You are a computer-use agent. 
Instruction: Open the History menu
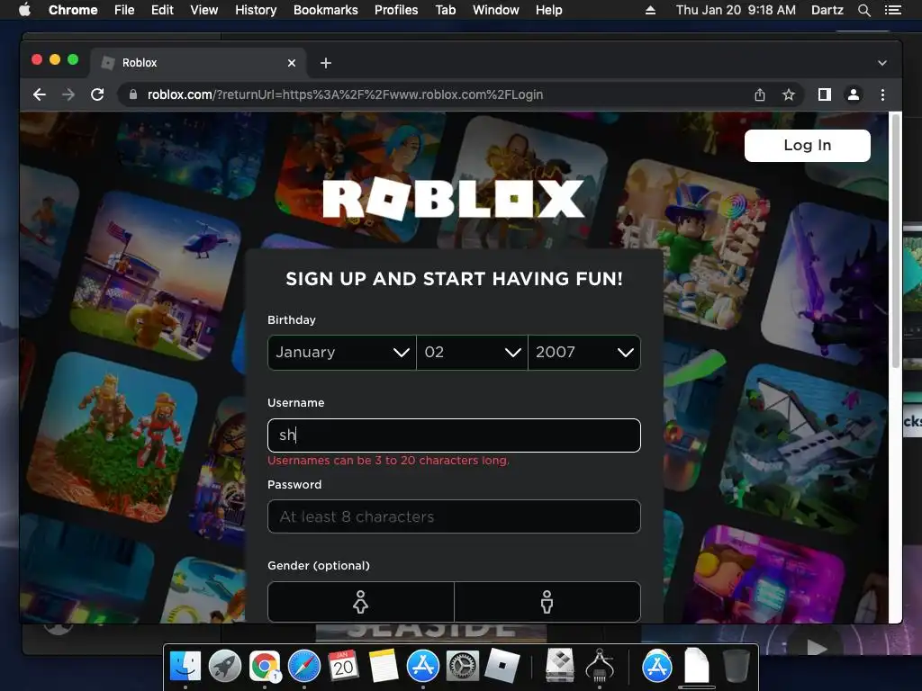click(x=256, y=10)
